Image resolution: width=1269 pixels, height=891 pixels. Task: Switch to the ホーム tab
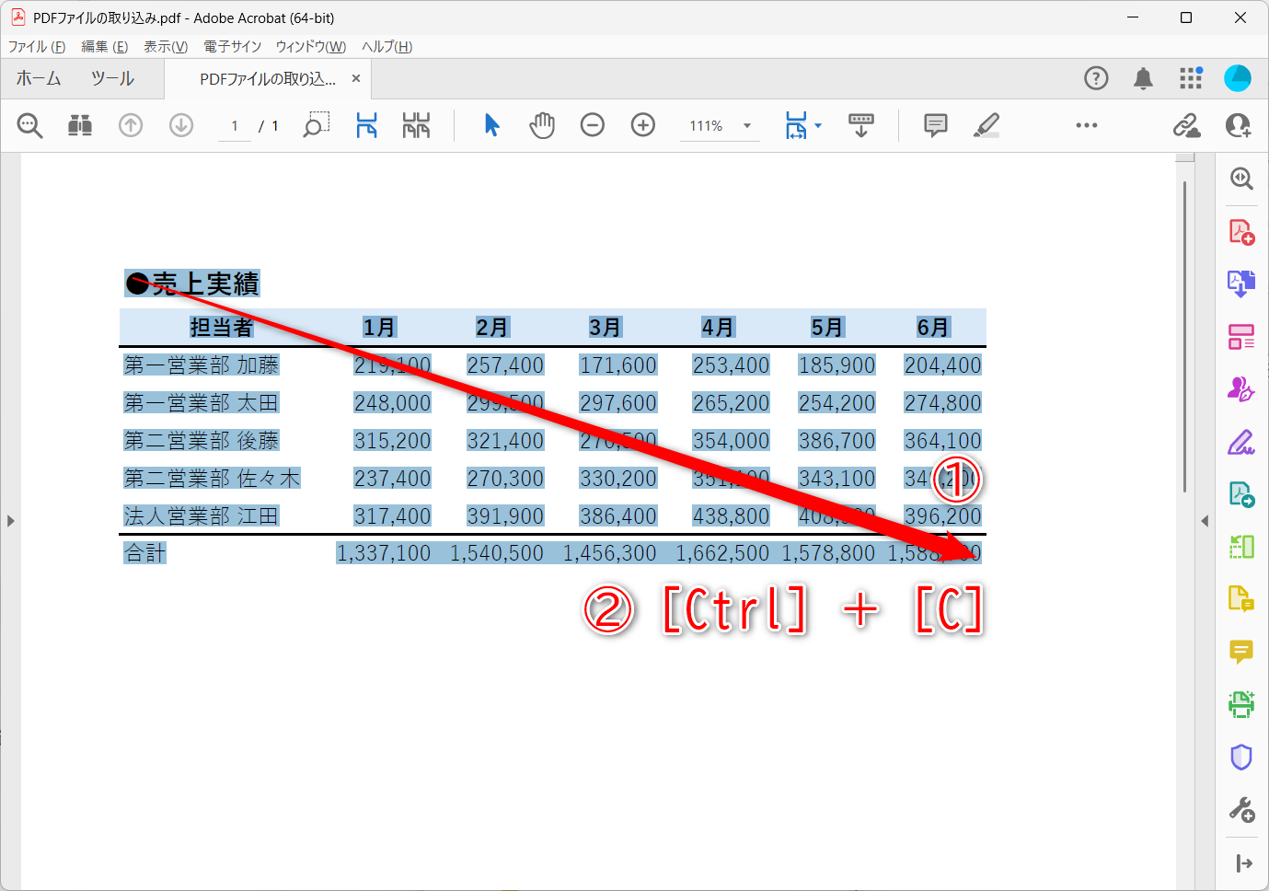(x=39, y=79)
